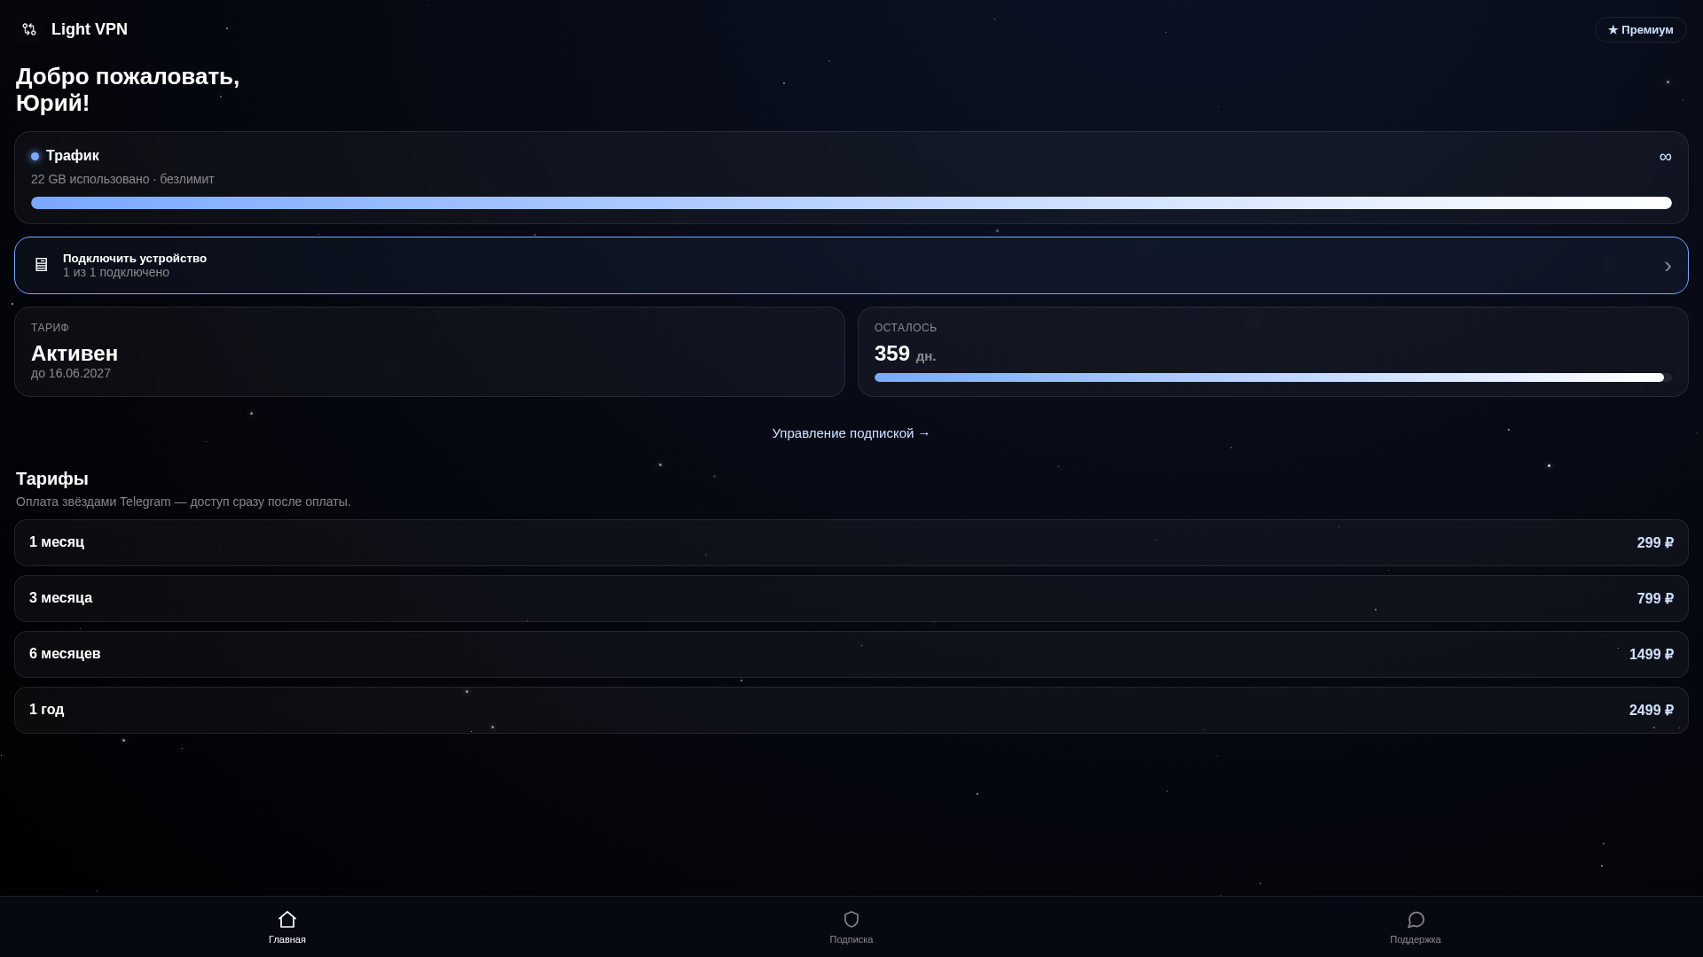Click 22 GB использовано · безлимит text

(x=122, y=179)
